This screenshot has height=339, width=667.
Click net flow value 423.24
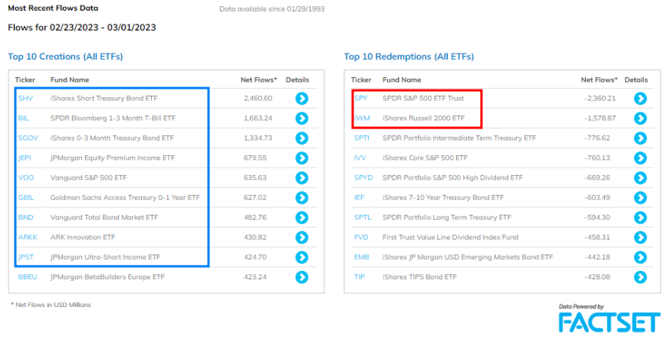point(255,277)
